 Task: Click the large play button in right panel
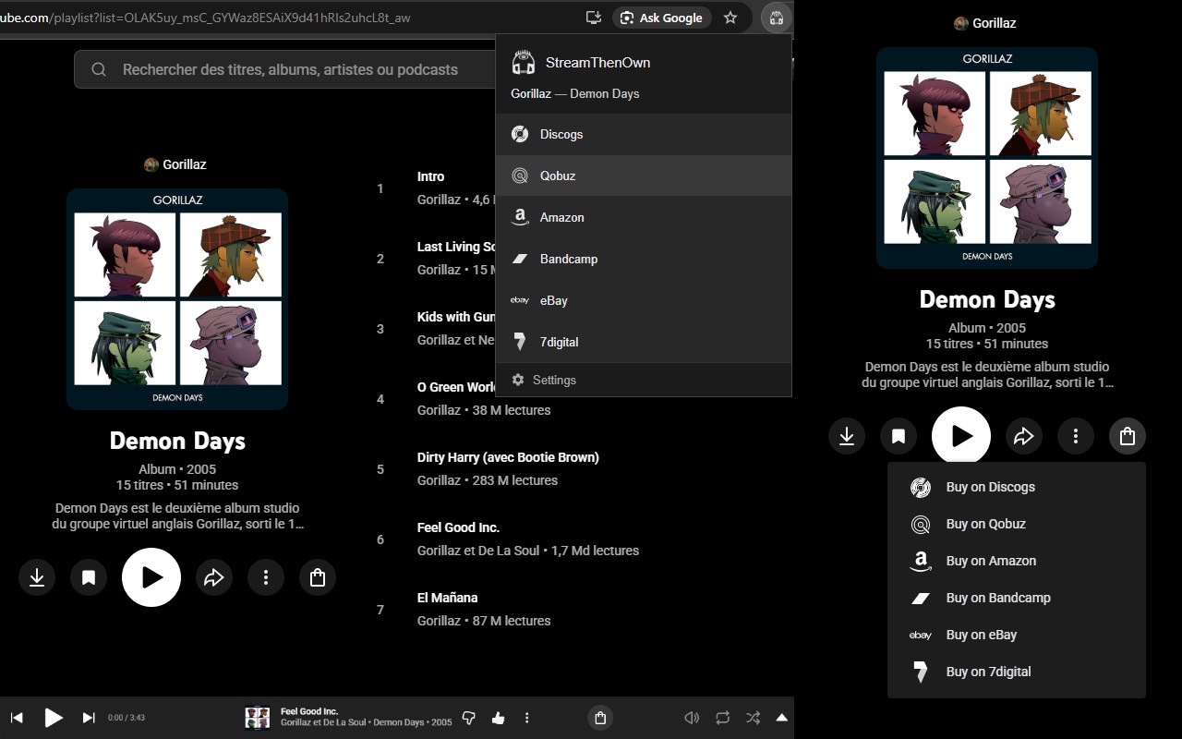pos(961,436)
